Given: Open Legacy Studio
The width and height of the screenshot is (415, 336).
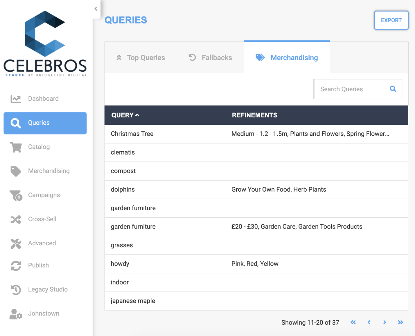Looking at the screenshot, I should point(45,289).
